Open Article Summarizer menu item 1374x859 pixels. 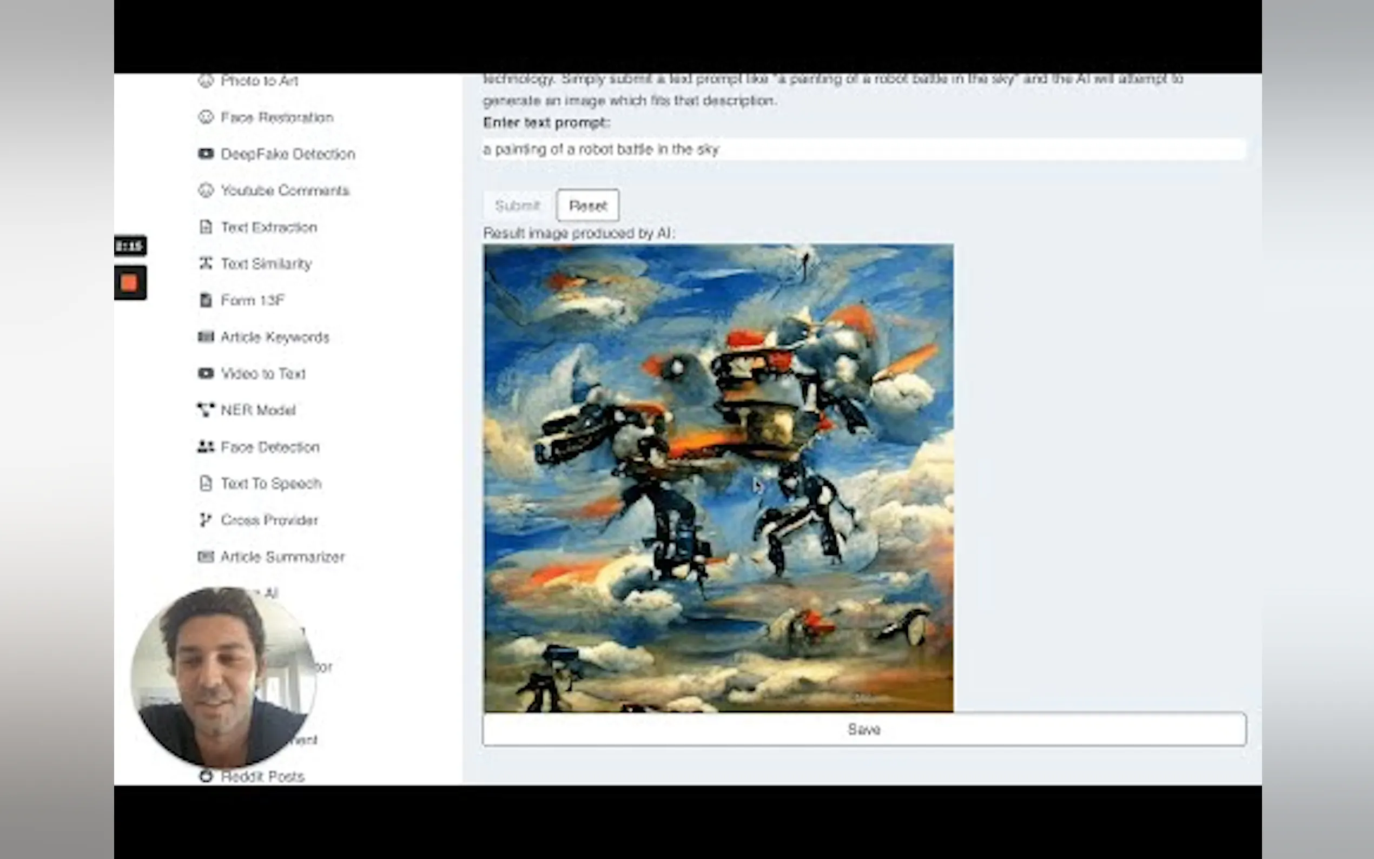[x=282, y=557]
